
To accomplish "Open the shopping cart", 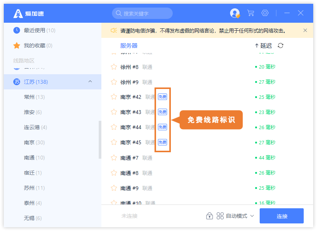I will click(x=251, y=13).
